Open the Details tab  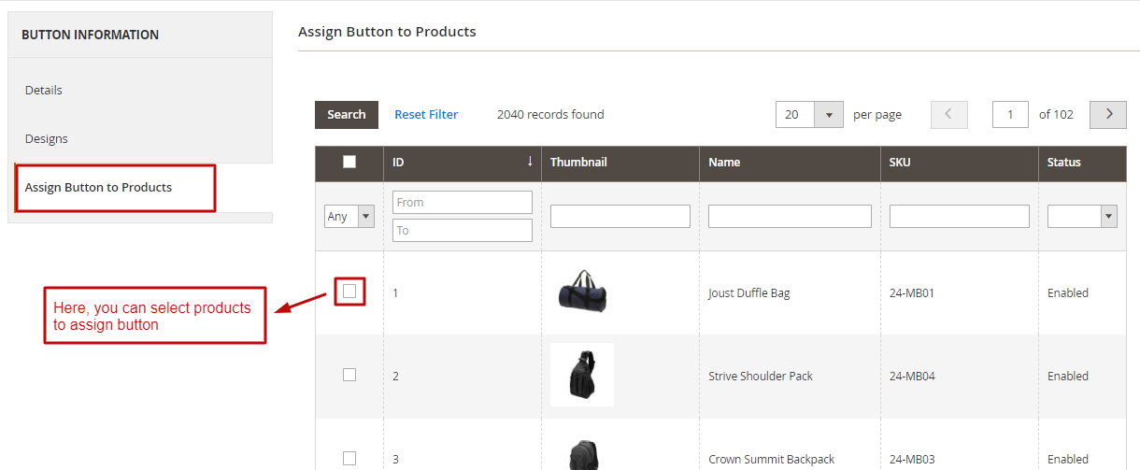(44, 90)
